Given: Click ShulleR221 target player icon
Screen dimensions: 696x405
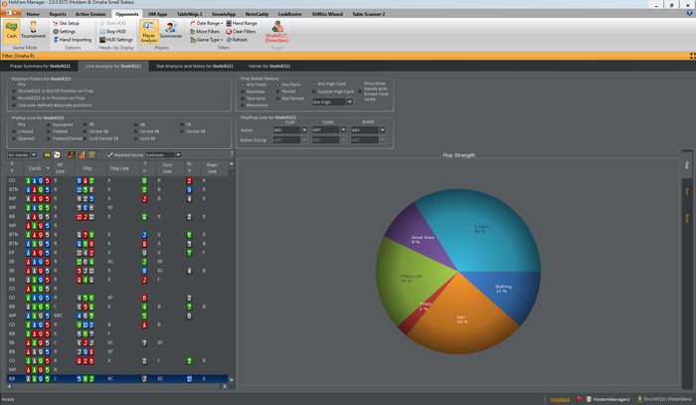Looking at the screenshot, I should [277, 31].
